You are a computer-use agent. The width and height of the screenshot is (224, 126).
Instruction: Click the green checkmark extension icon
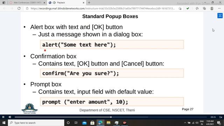[188, 8]
